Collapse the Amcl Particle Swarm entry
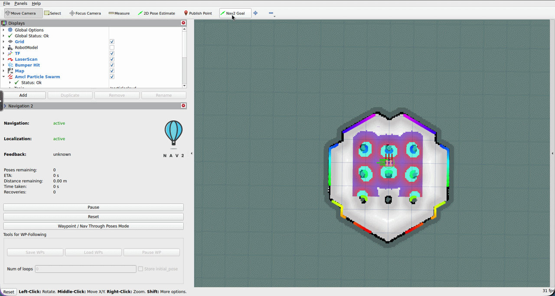The width and height of the screenshot is (555, 296). pyautogui.click(x=4, y=76)
